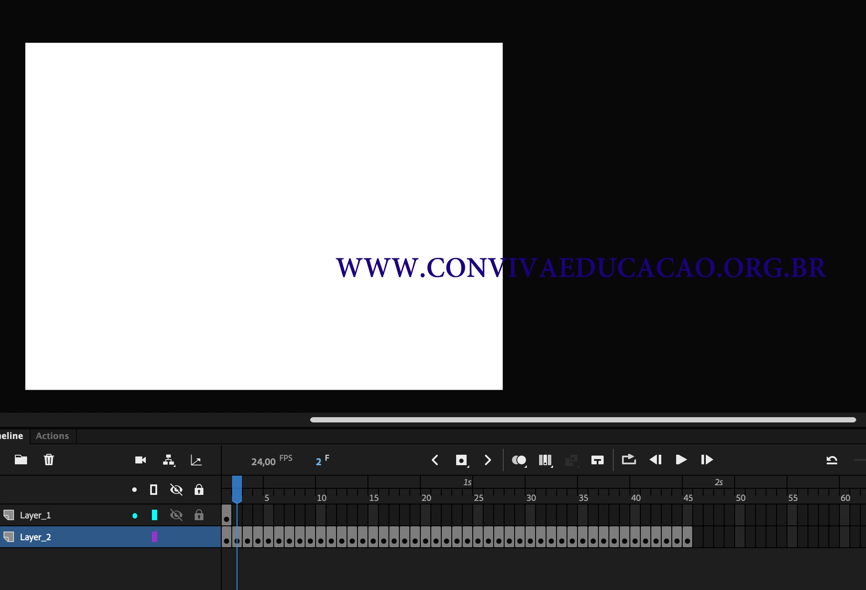Switch to the Actions tab
This screenshot has height=590, width=866.
pos(52,436)
